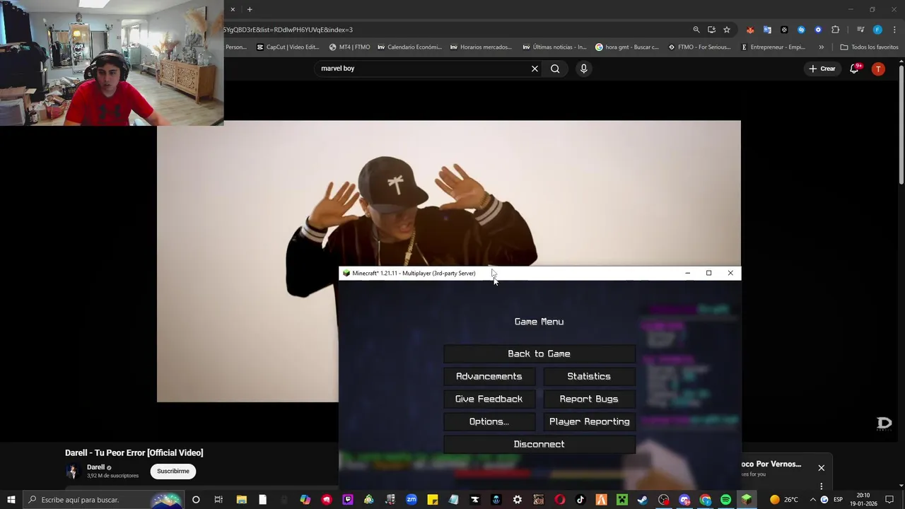The image size is (905, 509).
Task: Open the MT4 | FTMO bookmark
Action: (x=349, y=47)
